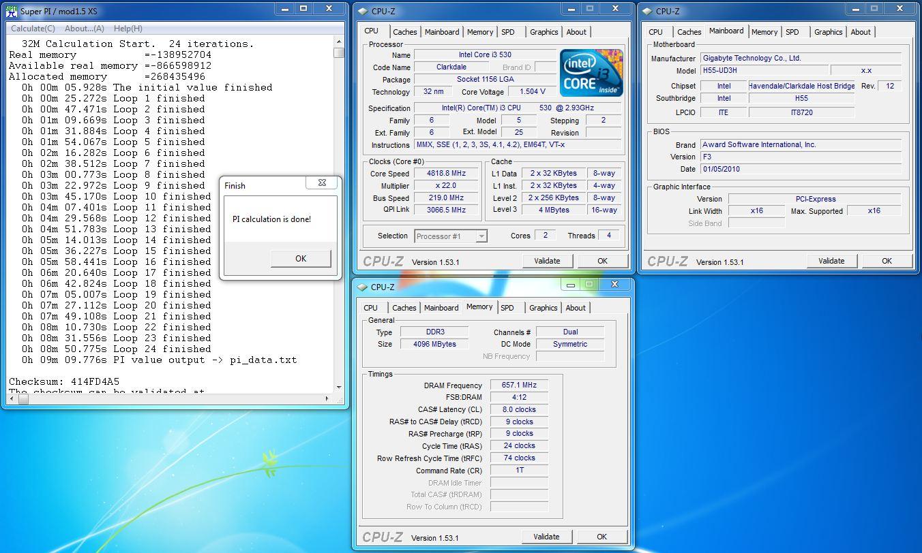Switch to Memory tab in Mainboard window
922x553 pixels.
[764, 32]
